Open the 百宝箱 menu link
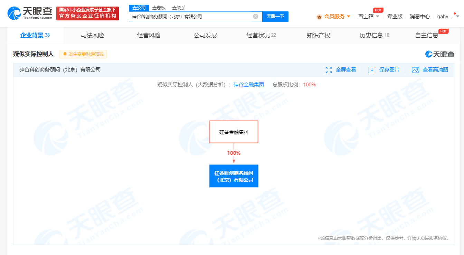 366,16
